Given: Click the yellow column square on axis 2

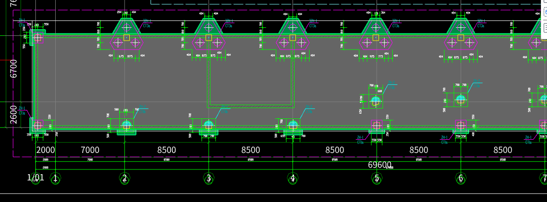Looking at the screenshot, I should [126, 38].
